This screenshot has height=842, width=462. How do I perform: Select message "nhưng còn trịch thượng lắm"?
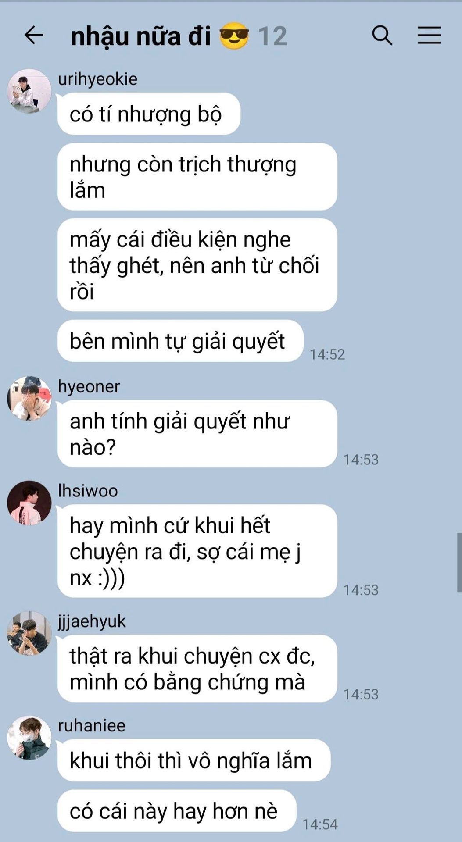tap(197, 177)
